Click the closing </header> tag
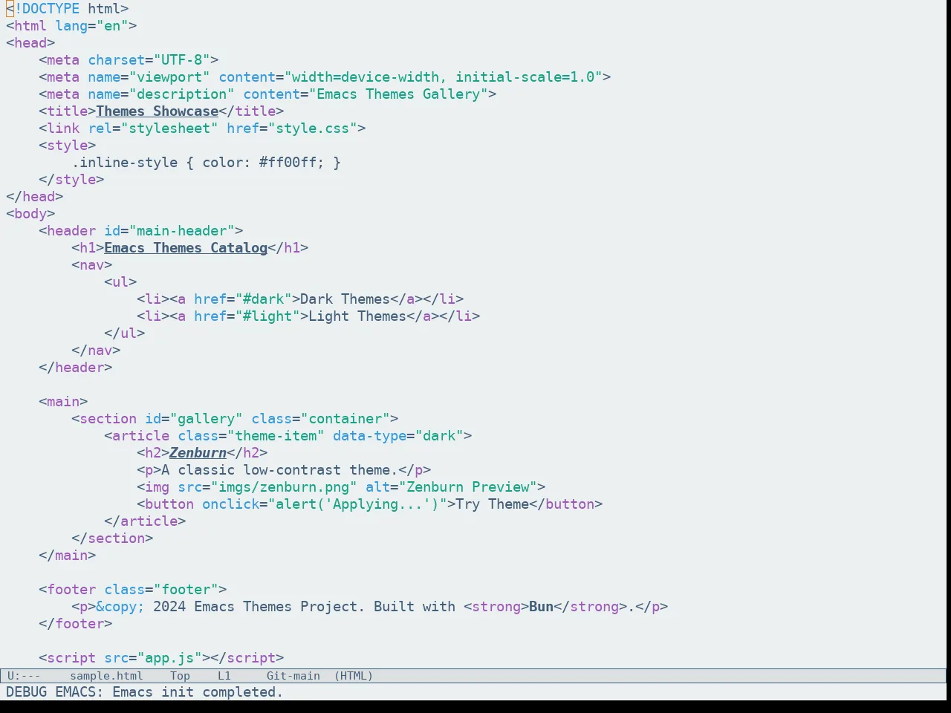 click(75, 368)
